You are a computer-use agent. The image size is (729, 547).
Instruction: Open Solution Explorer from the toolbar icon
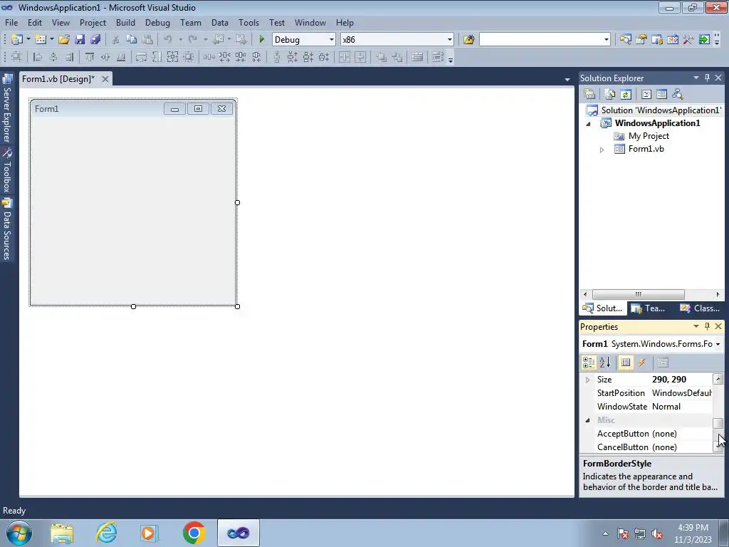pyautogui.click(x=625, y=40)
